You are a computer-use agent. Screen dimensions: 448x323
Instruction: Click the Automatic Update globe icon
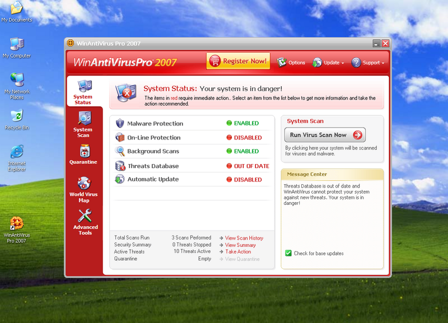[120, 179]
